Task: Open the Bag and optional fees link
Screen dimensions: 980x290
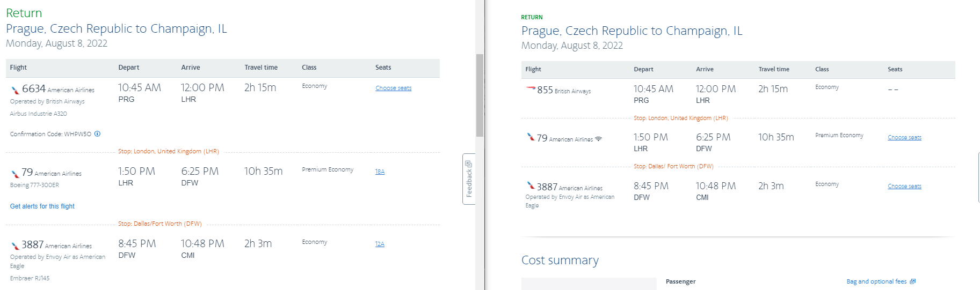Action: [x=876, y=281]
